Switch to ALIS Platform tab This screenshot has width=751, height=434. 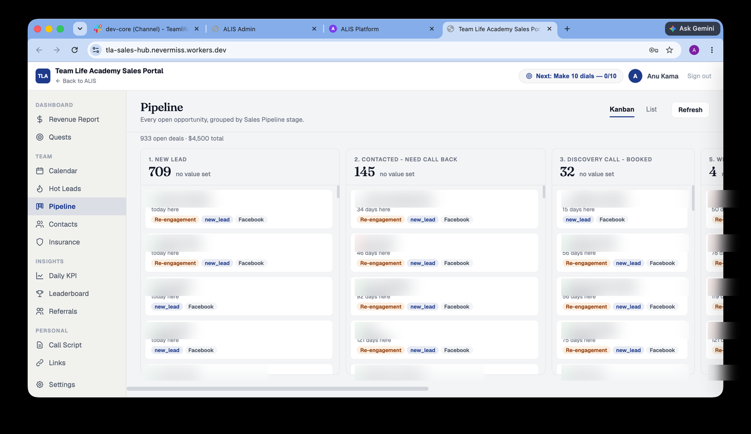381,29
